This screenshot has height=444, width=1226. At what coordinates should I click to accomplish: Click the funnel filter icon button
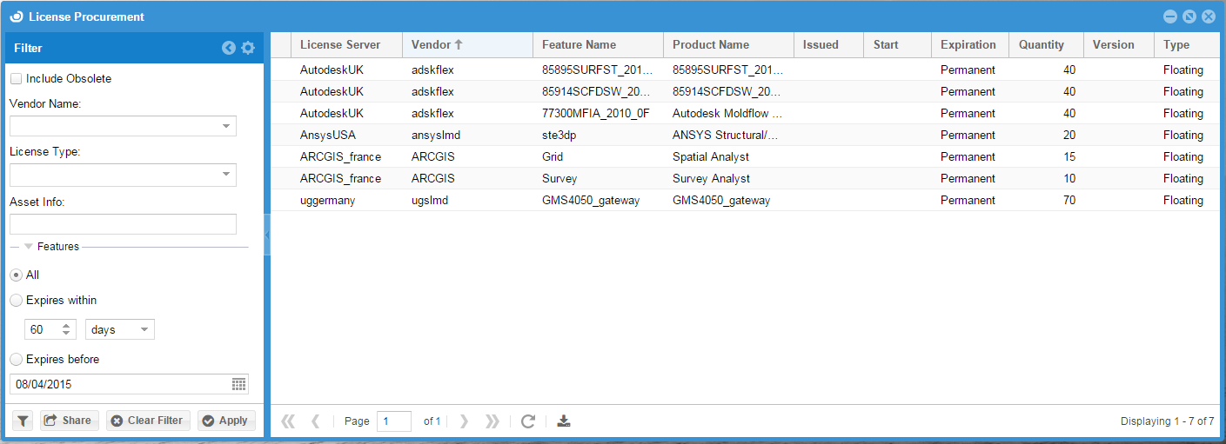tap(23, 421)
